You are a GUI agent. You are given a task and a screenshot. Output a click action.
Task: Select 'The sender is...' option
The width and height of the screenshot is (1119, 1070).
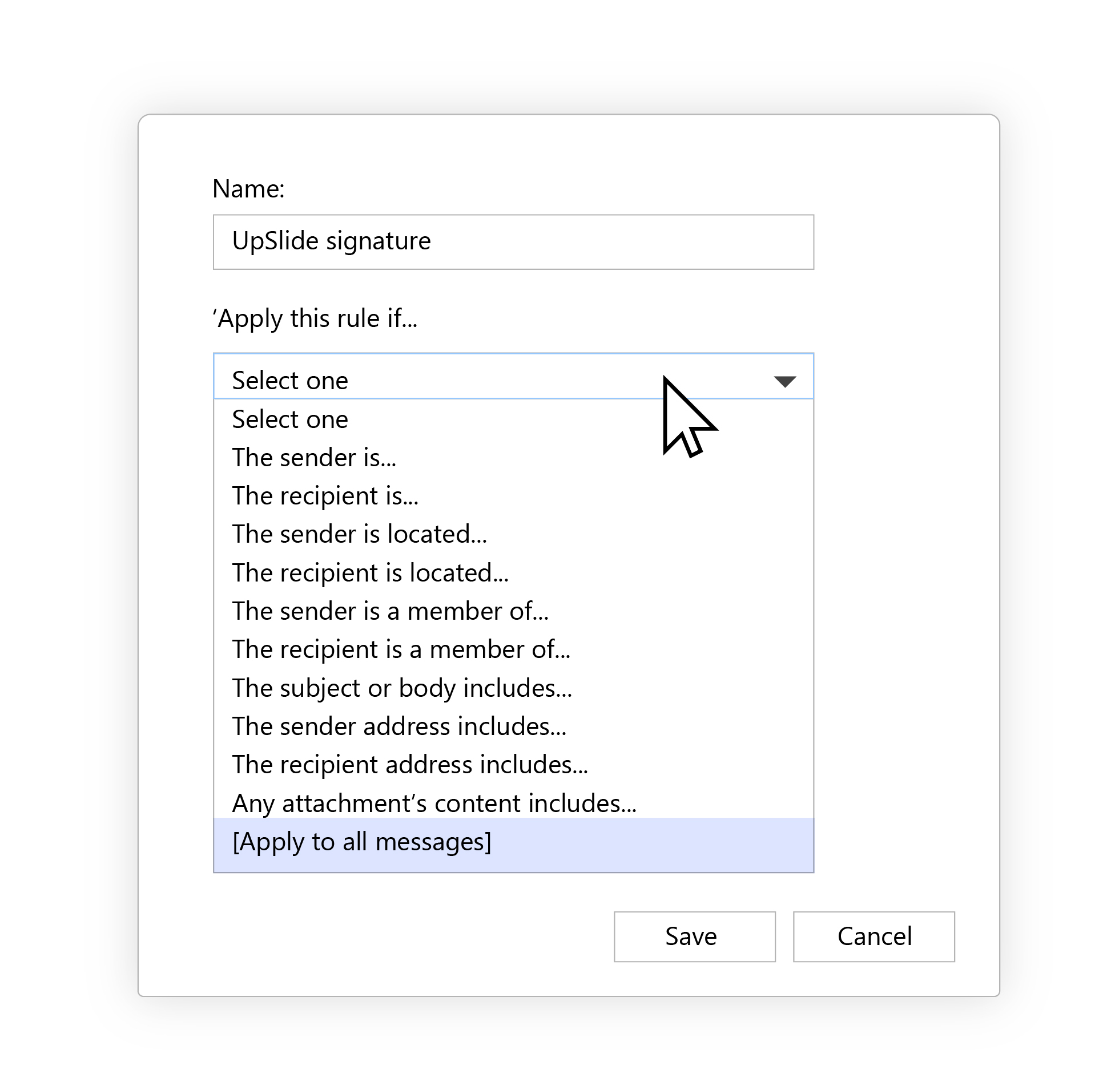coord(314,458)
